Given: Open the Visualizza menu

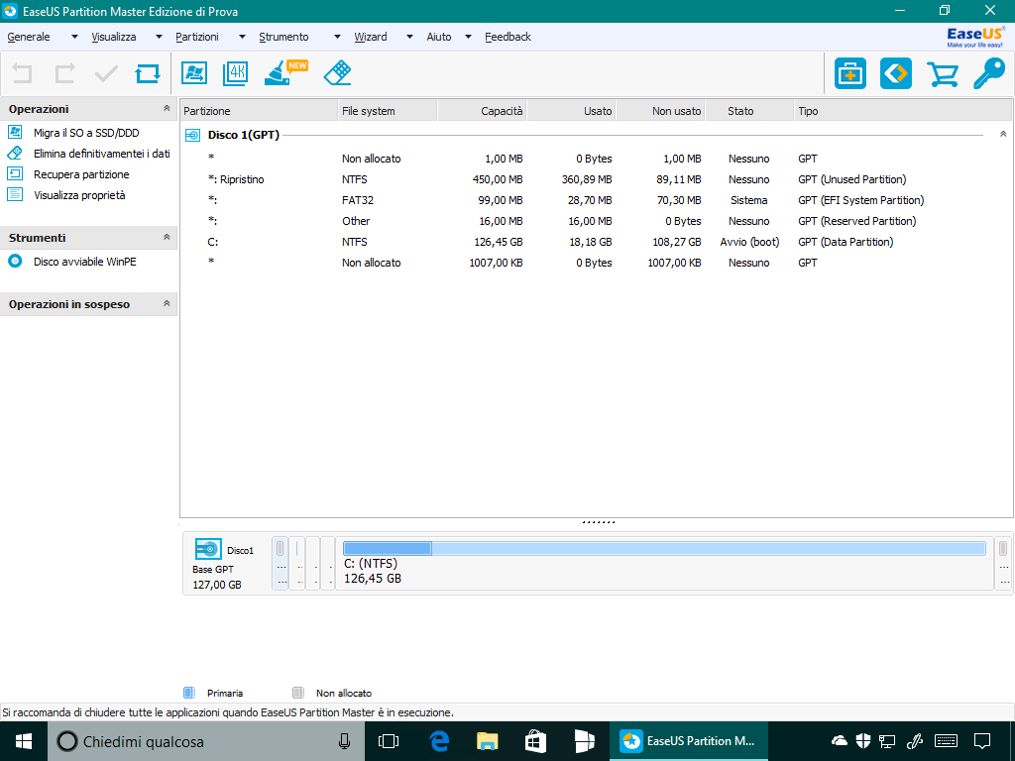Looking at the screenshot, I should coord(114,37).
